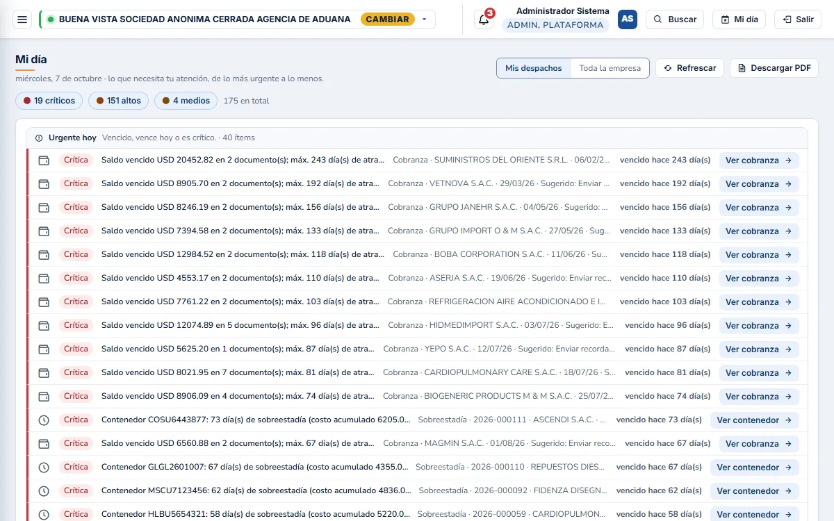Click the wallet icon in the BOBA CORPORATION row
The height and width of the screenshot is (521, 834).
pos(44,255)
